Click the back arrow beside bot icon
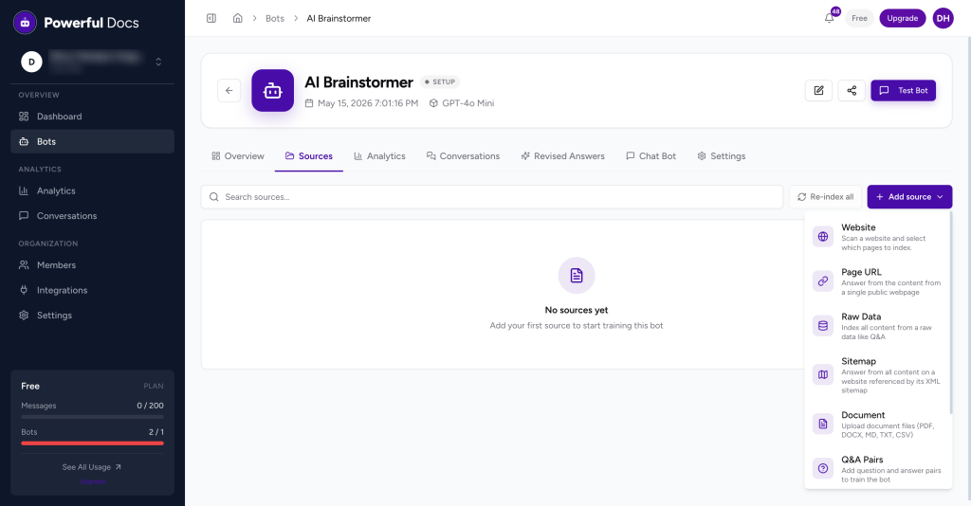The image size is (971, 506). [x=229, y=90]
